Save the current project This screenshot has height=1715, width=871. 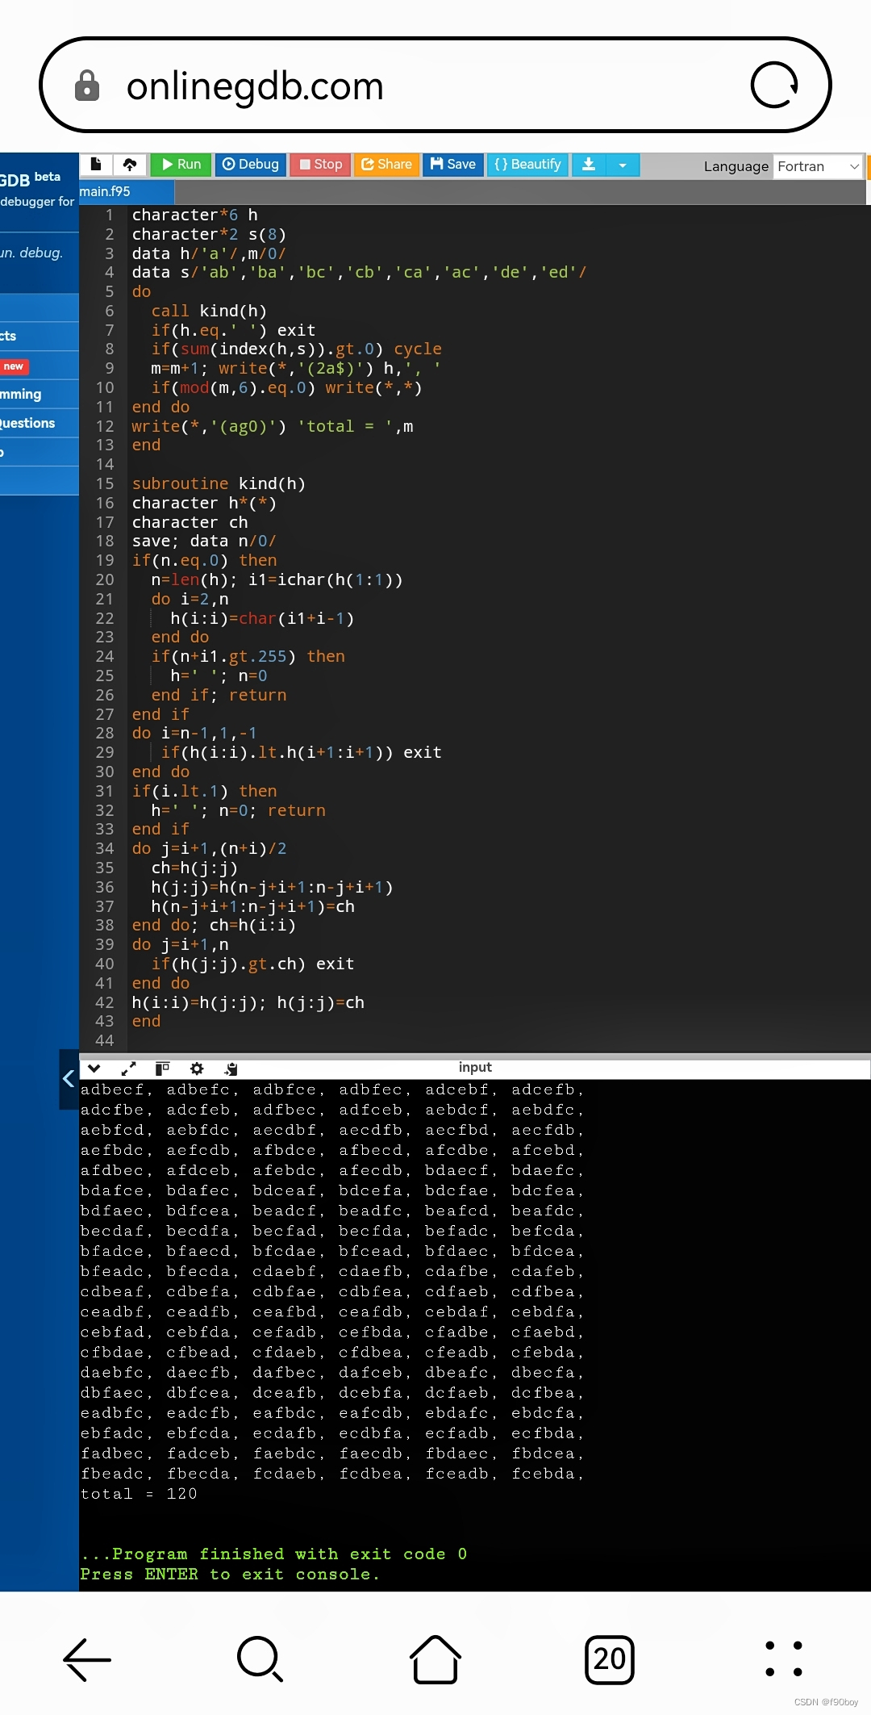tap(453, 164)
